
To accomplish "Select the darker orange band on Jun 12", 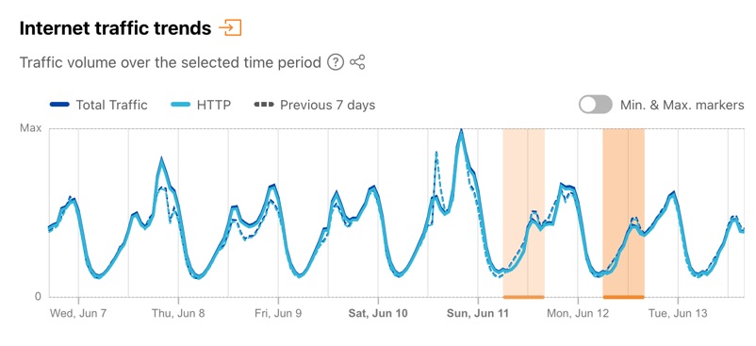I will coord(623,212).
